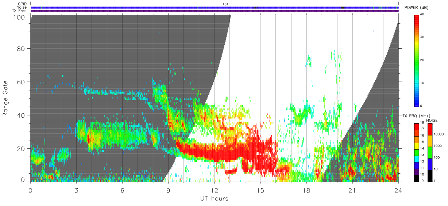Click the CPID value 151

point(225,4)
